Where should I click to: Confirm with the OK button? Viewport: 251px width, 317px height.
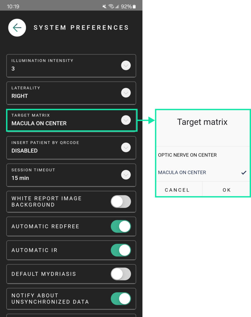(227, 190)
